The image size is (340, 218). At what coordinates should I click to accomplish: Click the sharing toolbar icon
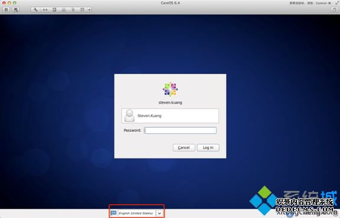tap(82, 10)
